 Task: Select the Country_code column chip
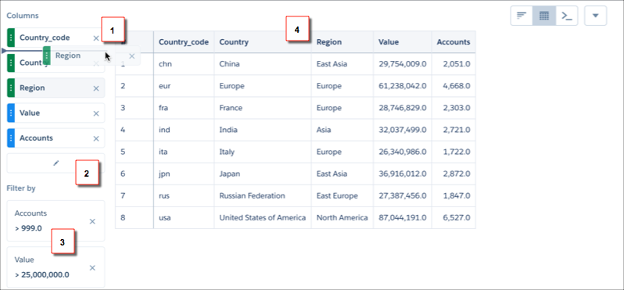56,38
